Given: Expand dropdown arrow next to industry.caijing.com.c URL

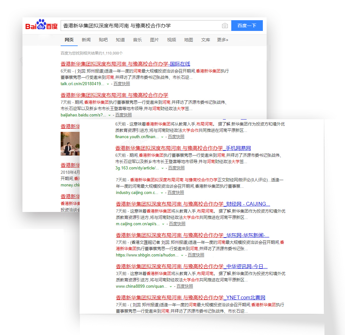Looking at the screenshot, I should coord(162,193).
